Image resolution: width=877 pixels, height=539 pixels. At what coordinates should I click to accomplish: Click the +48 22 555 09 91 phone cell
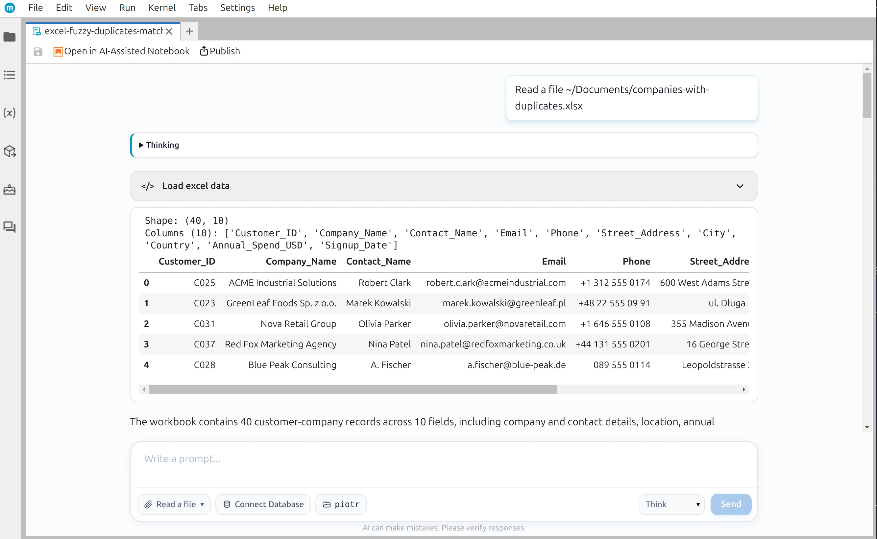pyautogui.click(x=614, y=303)
